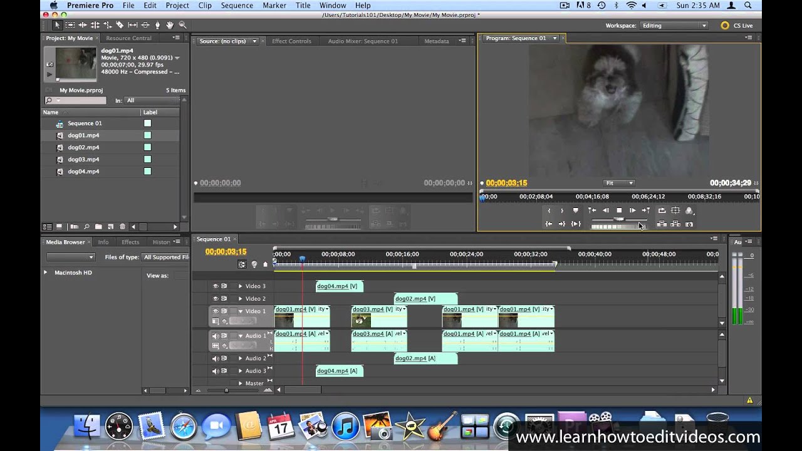Image resolution: width=802 pixels, height=451 pixels.
Task: Adjust the shuttle slider in Program monitor
Action: click(619, 219)
